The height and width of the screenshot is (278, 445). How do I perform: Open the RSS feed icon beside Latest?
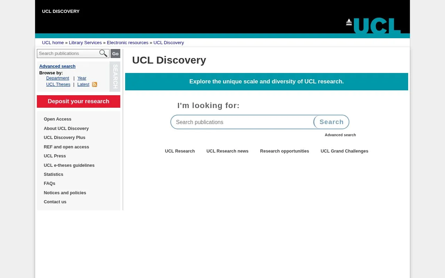click(x=95, y=84)
